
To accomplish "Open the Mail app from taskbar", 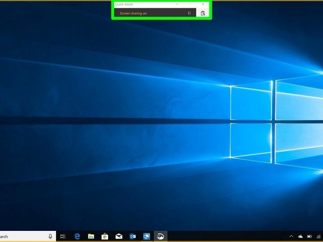I will click(x=119, y=236).
